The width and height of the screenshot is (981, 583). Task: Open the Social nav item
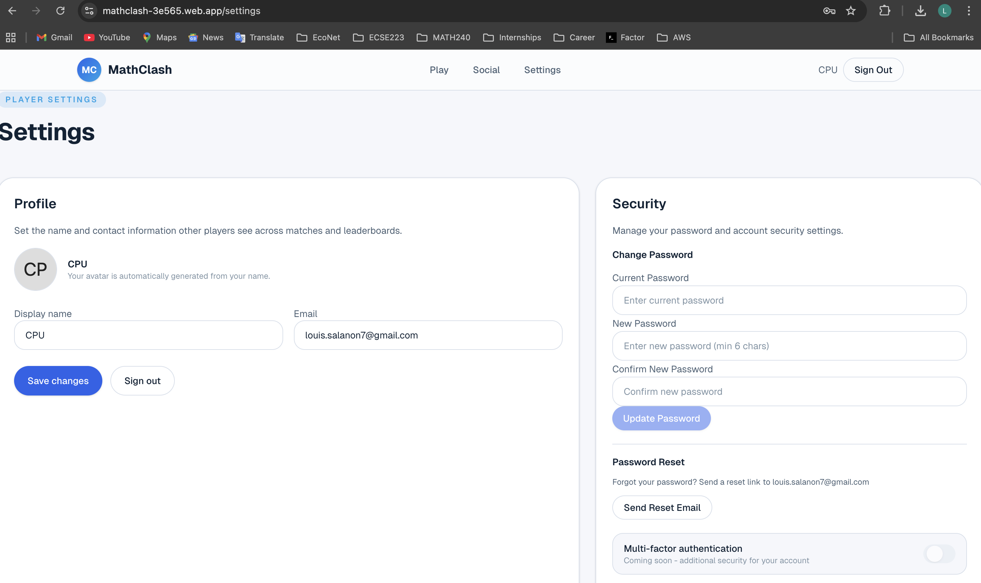486,70
